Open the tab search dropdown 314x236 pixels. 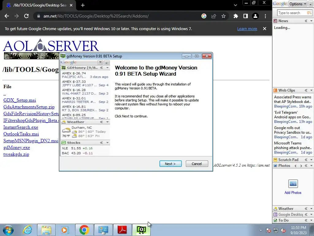click(x=235, y=5)
